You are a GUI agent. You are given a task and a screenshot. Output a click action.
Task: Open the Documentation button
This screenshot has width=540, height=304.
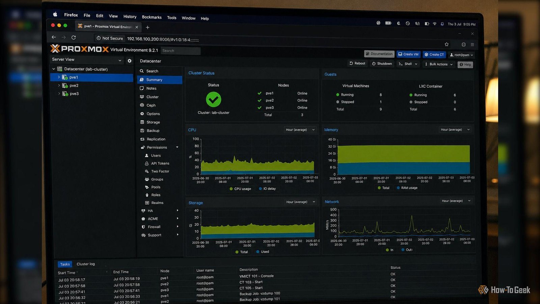(379, 54)
